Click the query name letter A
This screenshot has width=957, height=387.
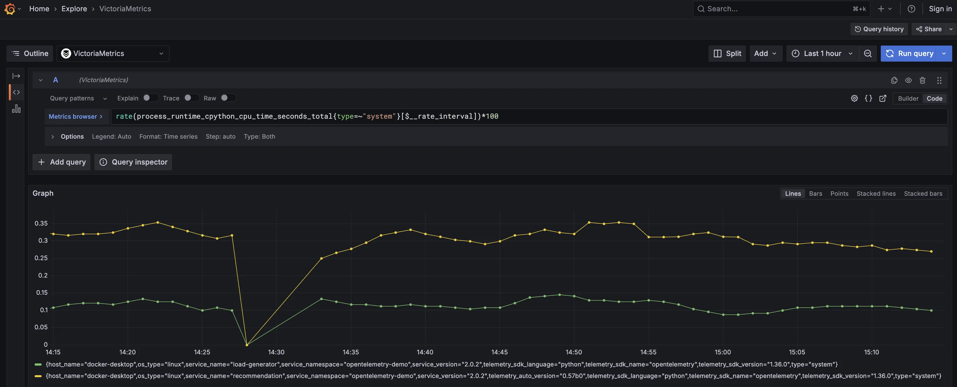coord(55,80)
